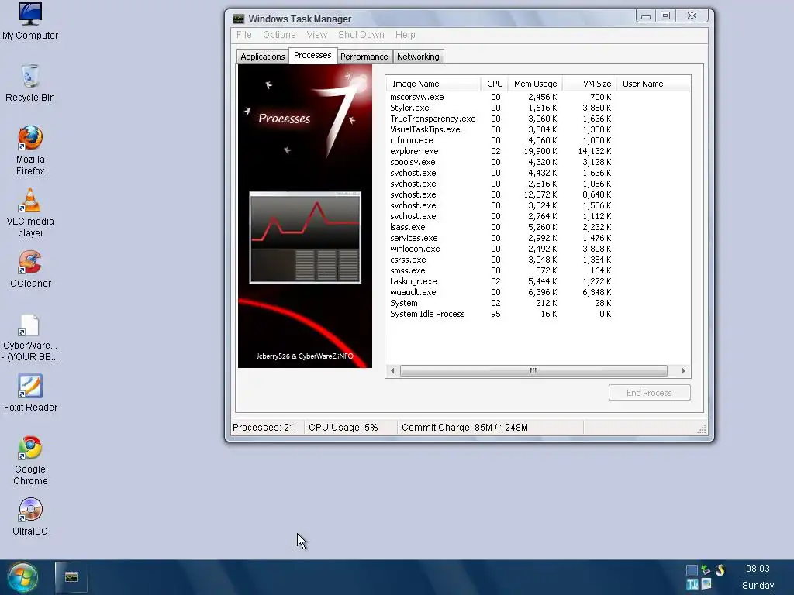Open the Styler tray icon
The height and width of the screenshot is (595, 794).
click(x=720, y=570)
